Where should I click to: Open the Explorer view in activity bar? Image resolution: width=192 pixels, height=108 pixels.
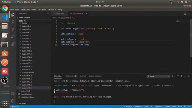(x=13, y=15)
